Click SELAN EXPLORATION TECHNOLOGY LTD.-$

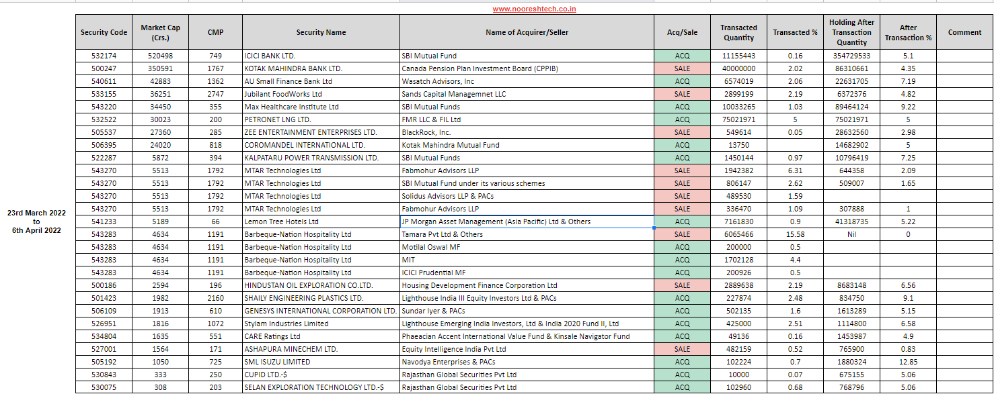coord(321,387)
